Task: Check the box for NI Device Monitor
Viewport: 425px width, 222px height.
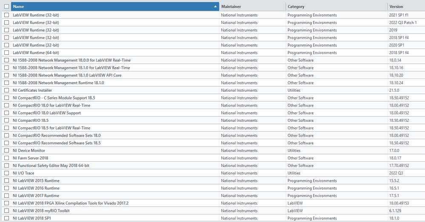Action: [6, 151]
